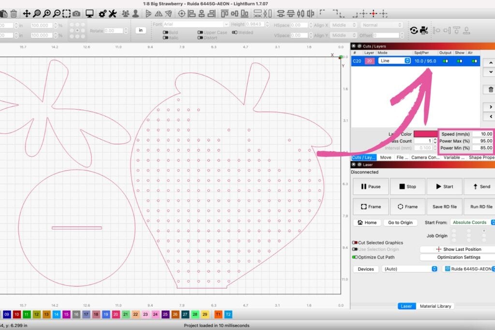Image resolution: width=495 pixels, height=330 pixels.
Task: Select the Pan/Move view tool
Action: [x=27, y=14]
